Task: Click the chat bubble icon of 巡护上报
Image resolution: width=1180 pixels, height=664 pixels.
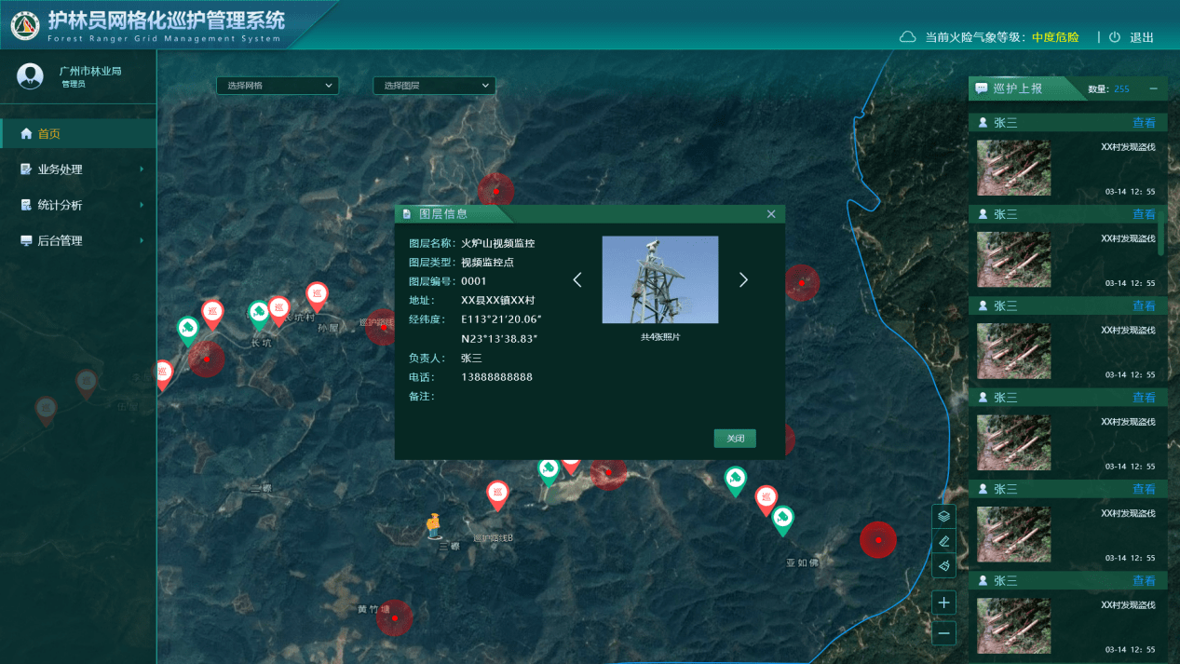Action: [982, 88]
